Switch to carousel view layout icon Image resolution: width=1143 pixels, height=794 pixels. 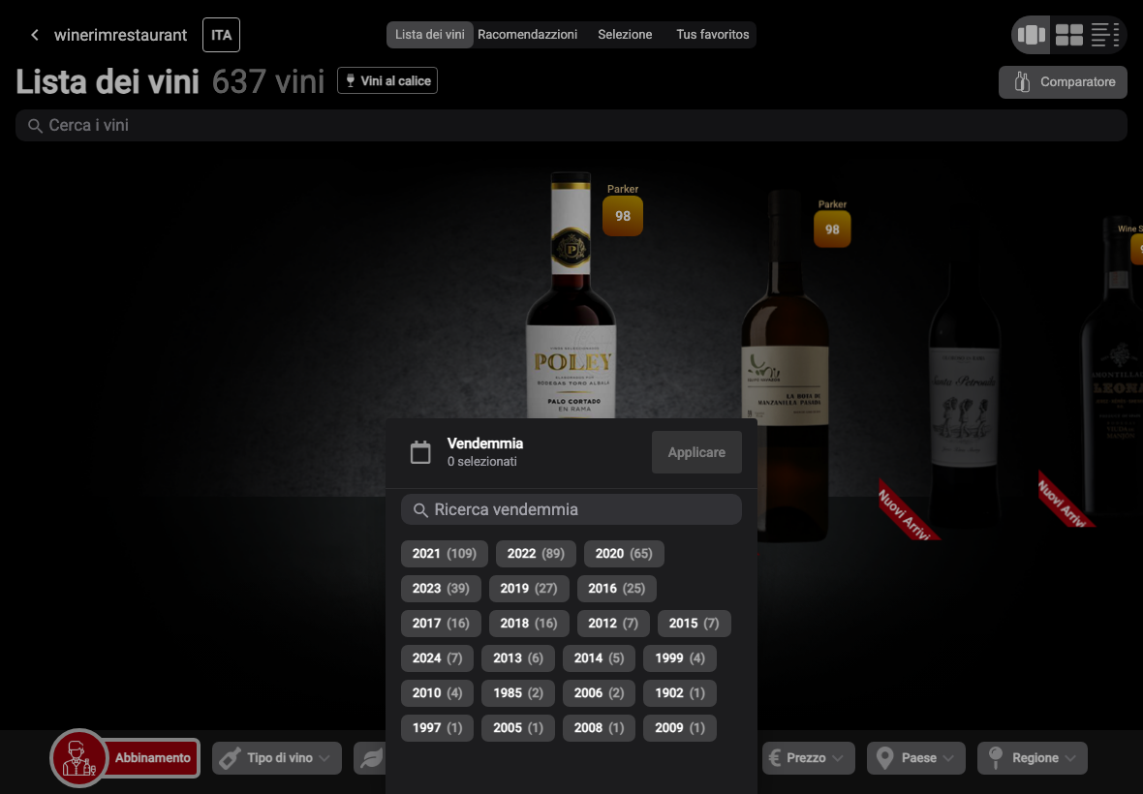1031,34
